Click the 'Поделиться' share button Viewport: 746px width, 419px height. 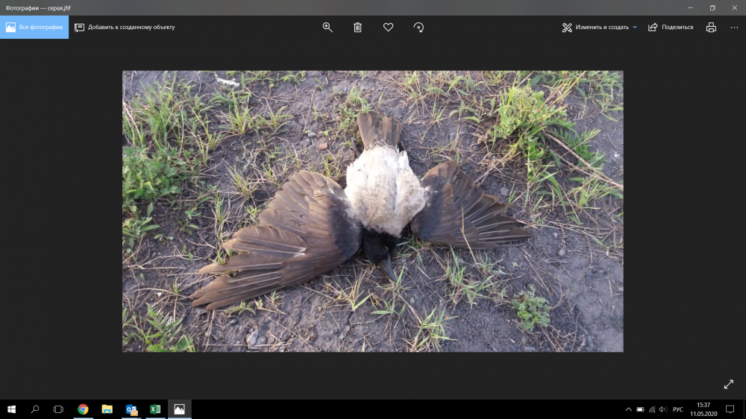coord(671,27)
